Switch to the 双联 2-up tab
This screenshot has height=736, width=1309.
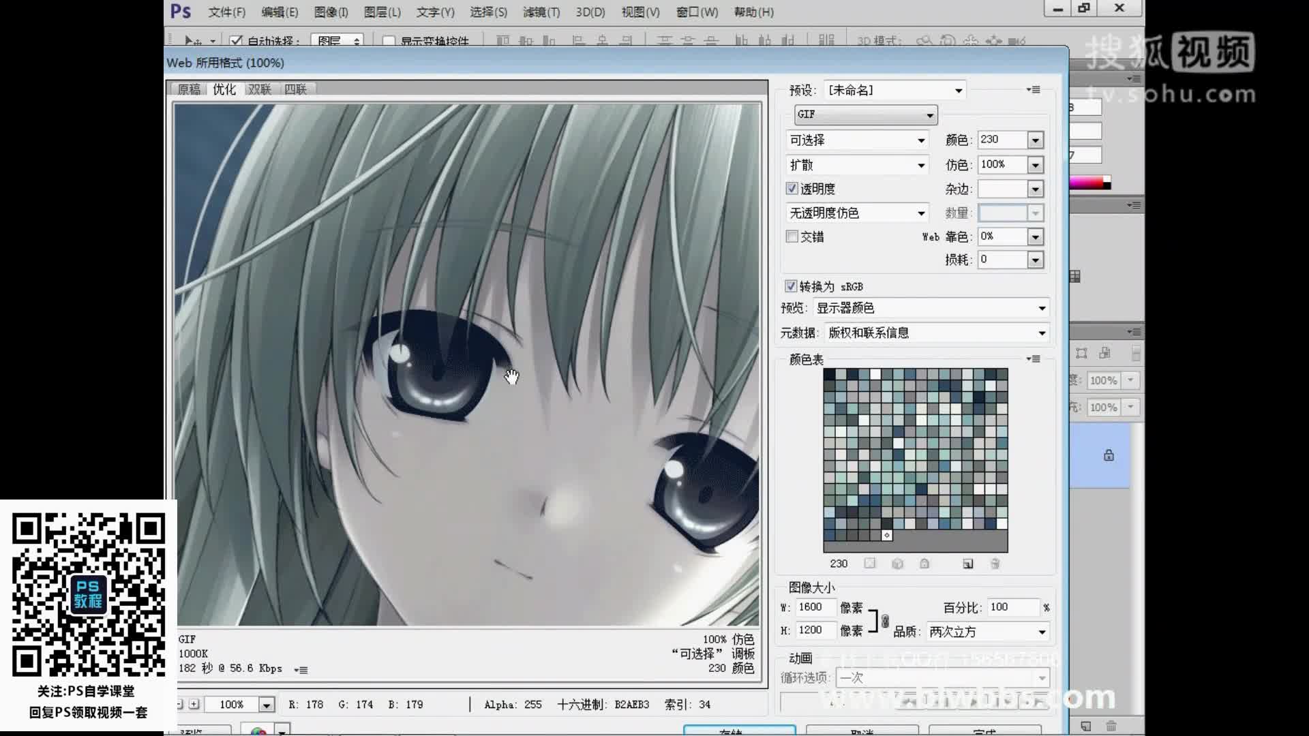pos(260,89)
